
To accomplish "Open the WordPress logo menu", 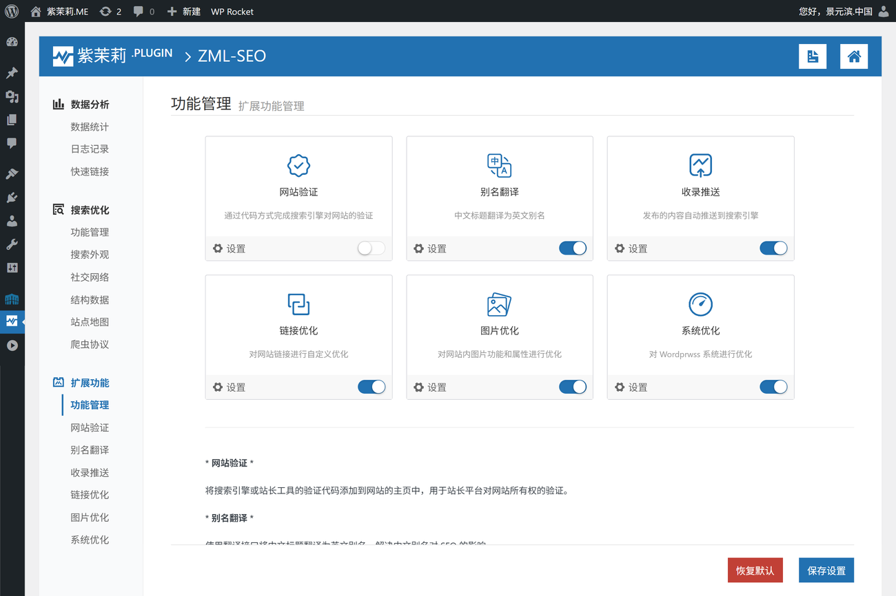I will pyautogui.click(x=12, y=11).
